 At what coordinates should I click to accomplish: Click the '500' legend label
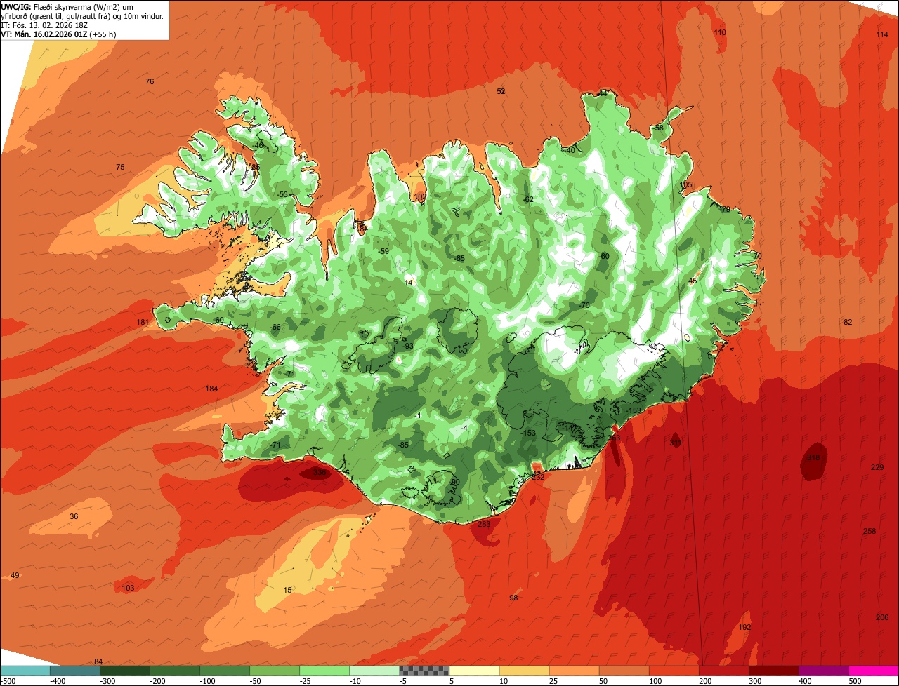(x=855, y=681)
